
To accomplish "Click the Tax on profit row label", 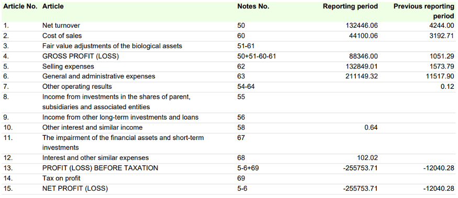I will tap(61, 178).
